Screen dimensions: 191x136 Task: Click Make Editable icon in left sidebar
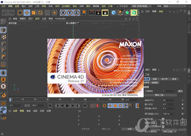tap(3, 22)
